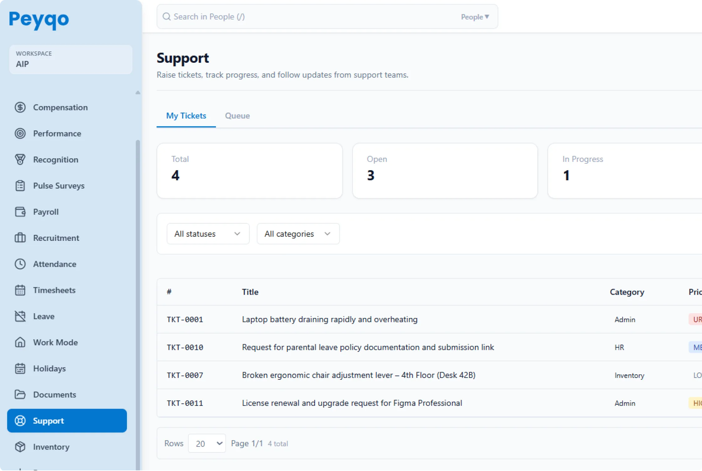Viewport: 702px width, 471px height.
Task: Switch to the Queue tab
Action: [x=237, y=116]
